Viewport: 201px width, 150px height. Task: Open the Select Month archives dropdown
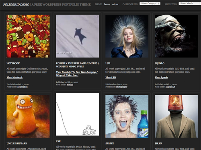click(190, 4)
